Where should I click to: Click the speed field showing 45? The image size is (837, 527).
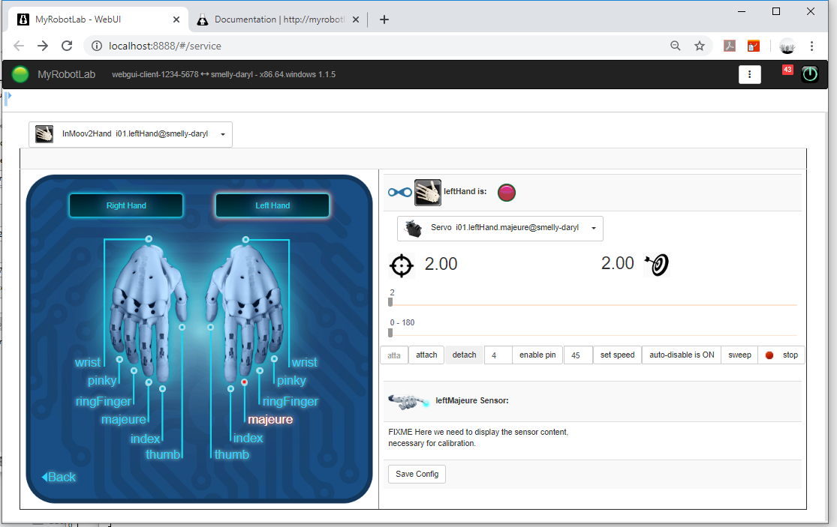(578, 355)
